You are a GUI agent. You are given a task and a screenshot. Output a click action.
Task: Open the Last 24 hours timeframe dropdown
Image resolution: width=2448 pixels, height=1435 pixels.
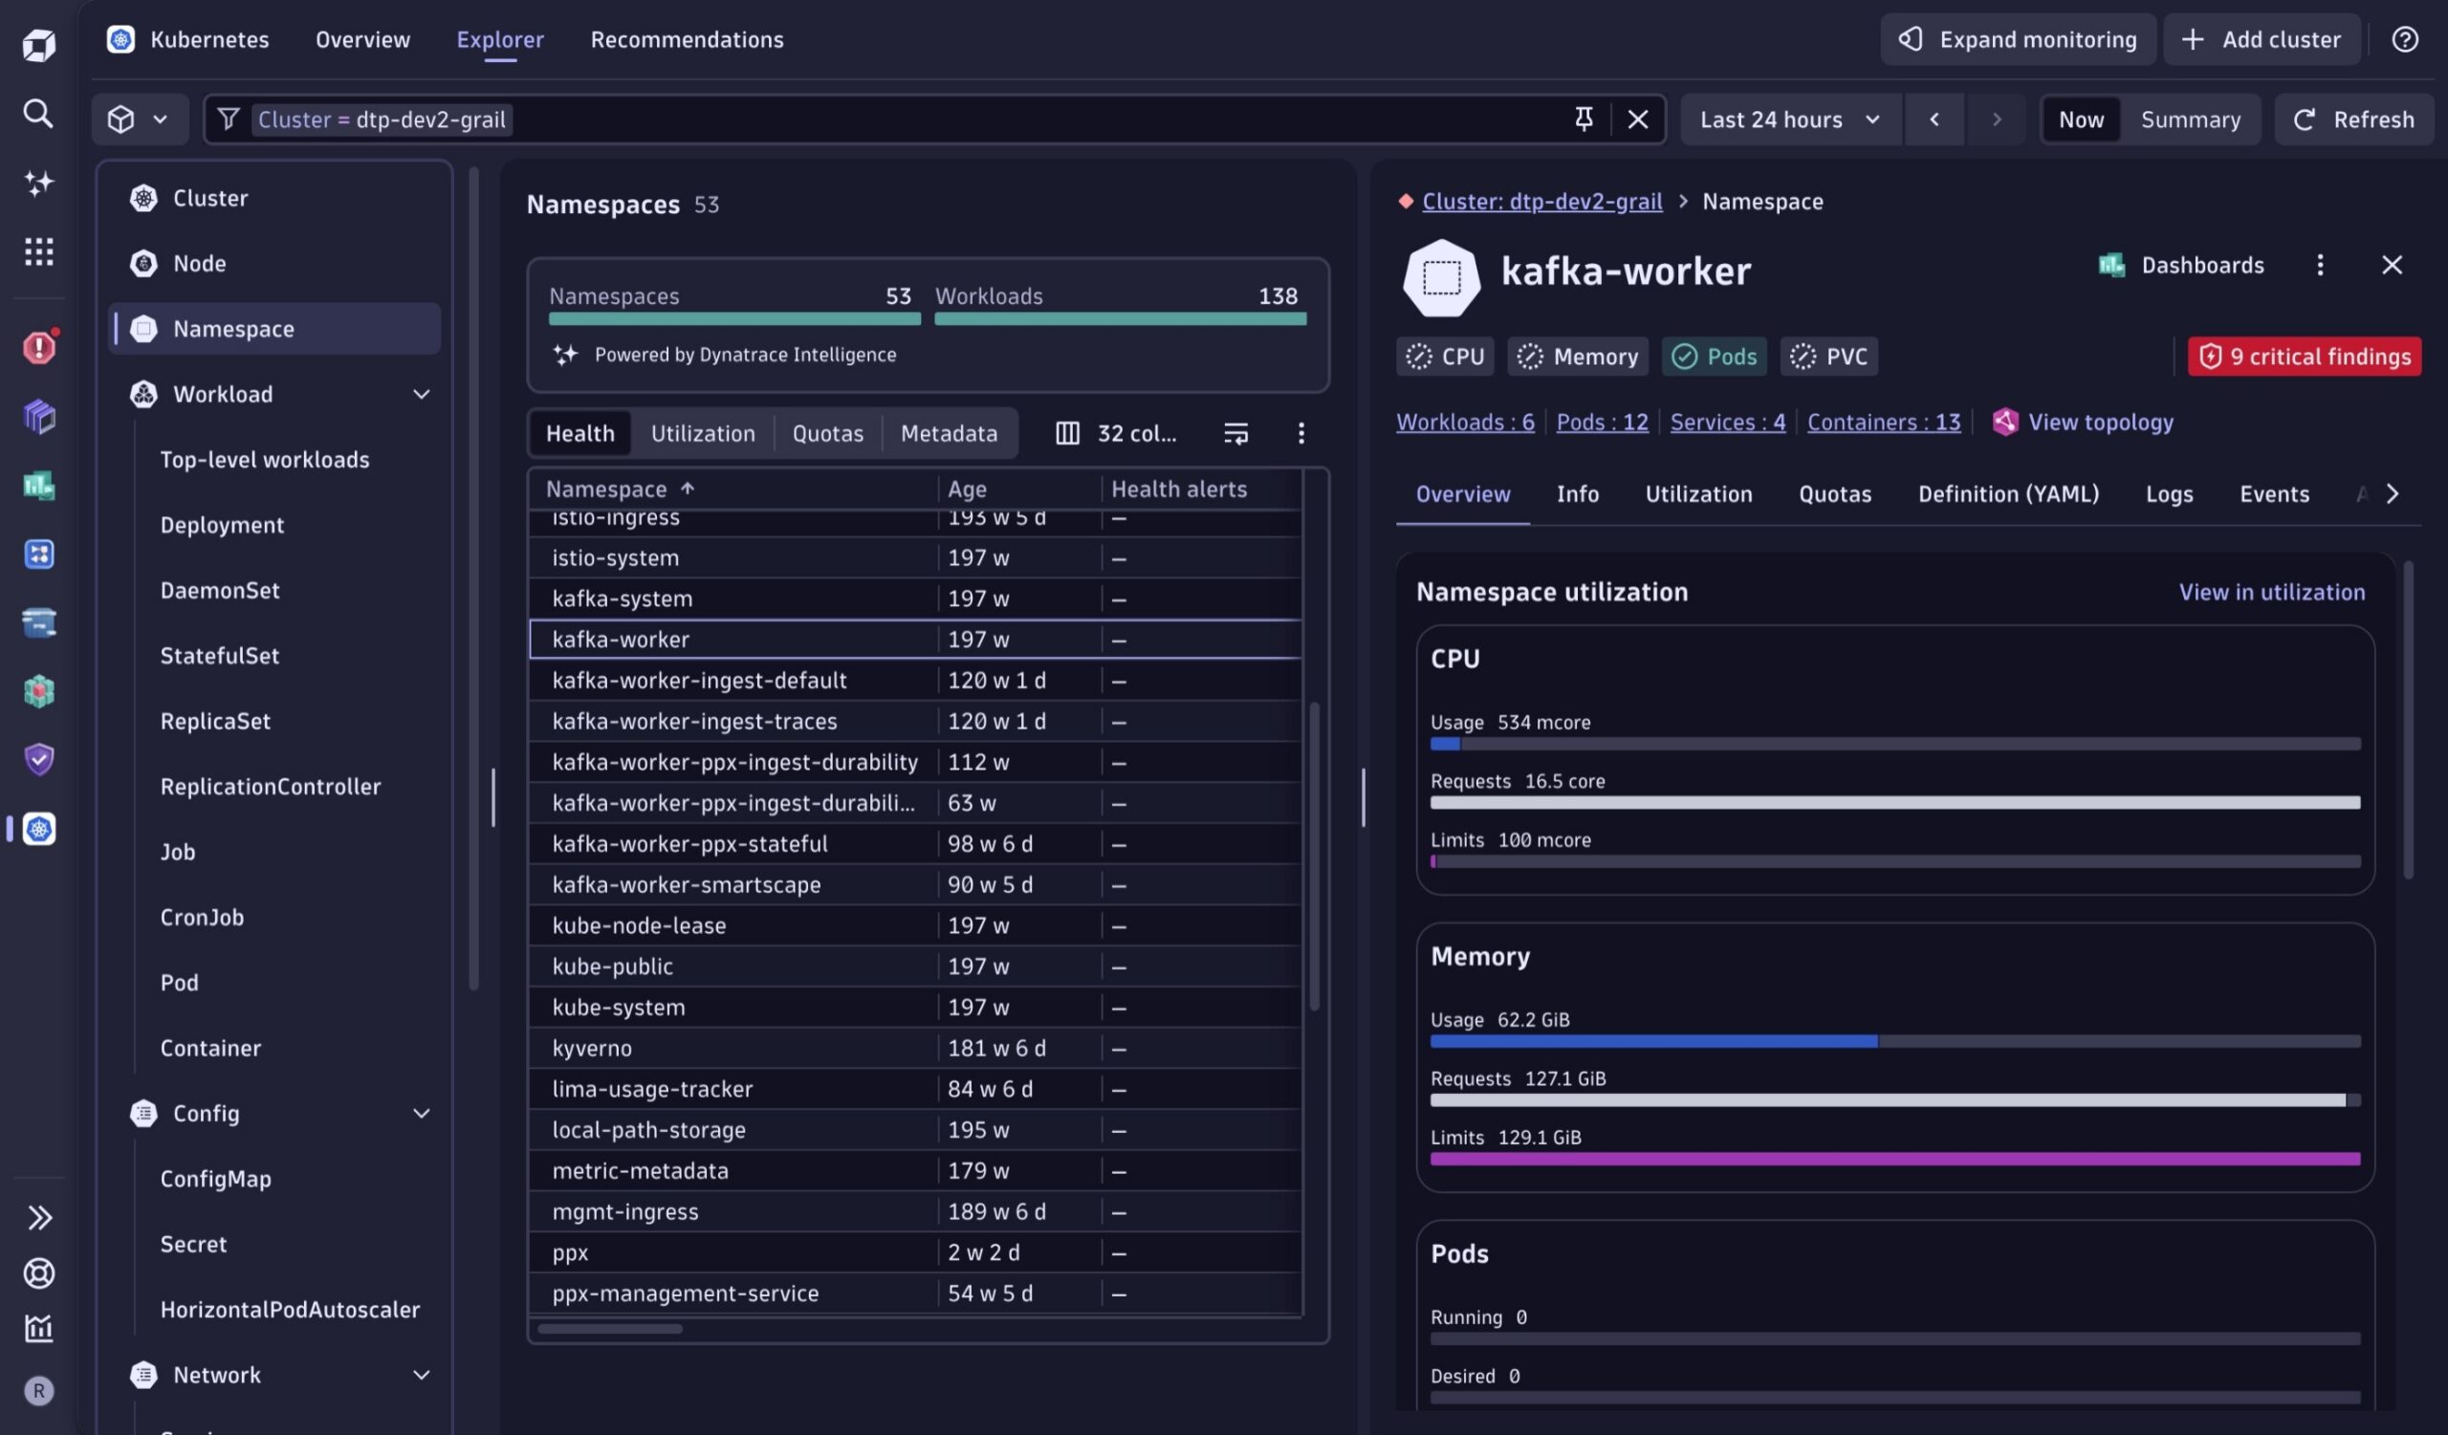point(1790,120)
